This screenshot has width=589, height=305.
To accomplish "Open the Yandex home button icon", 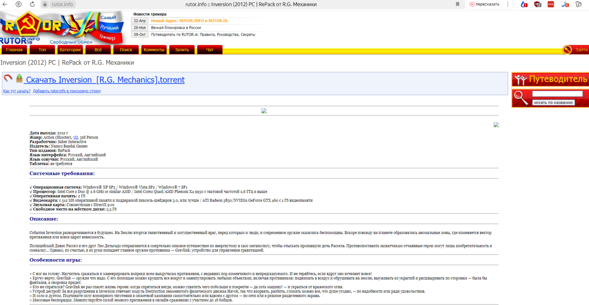I will (19, 4).
